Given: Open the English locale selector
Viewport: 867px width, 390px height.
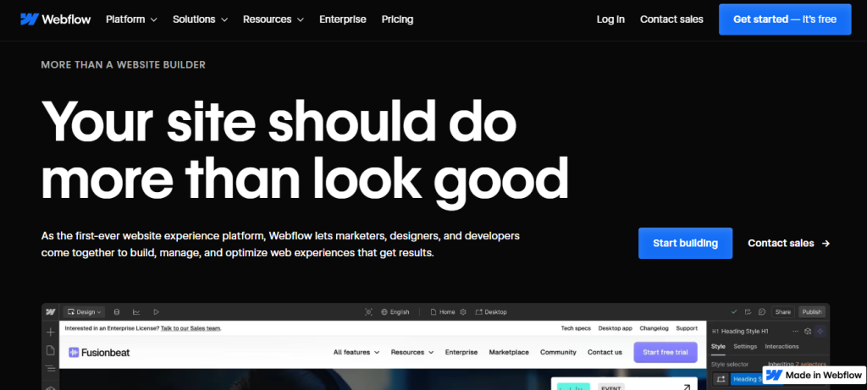Looking at the screenshot, I should pos(395,312).
